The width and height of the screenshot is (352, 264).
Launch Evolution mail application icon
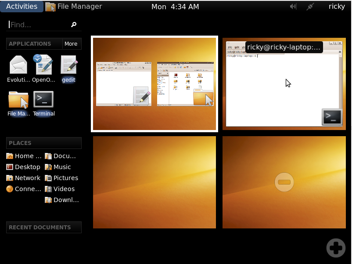[x=18, y=65]
